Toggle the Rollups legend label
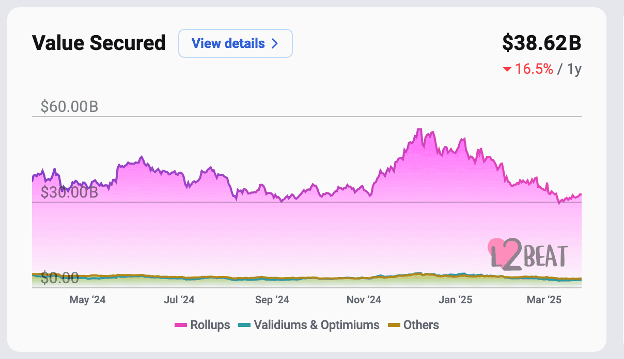Image resolution: width=624 pixels, height=359 pixels. coord(210,325)
